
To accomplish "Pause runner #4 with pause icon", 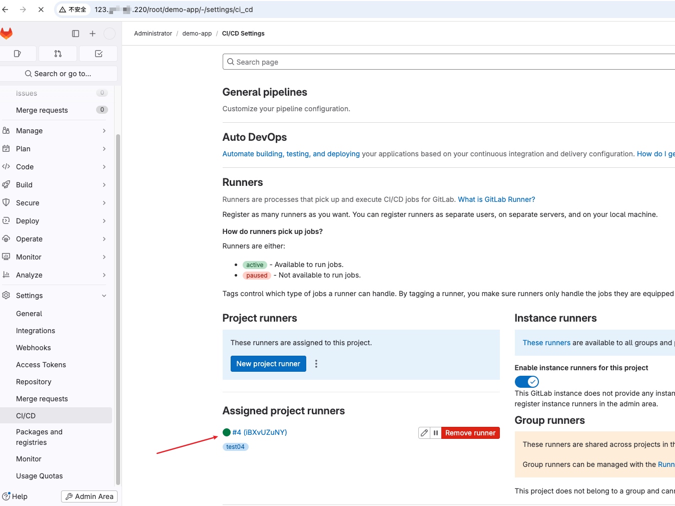I will 436,433.
